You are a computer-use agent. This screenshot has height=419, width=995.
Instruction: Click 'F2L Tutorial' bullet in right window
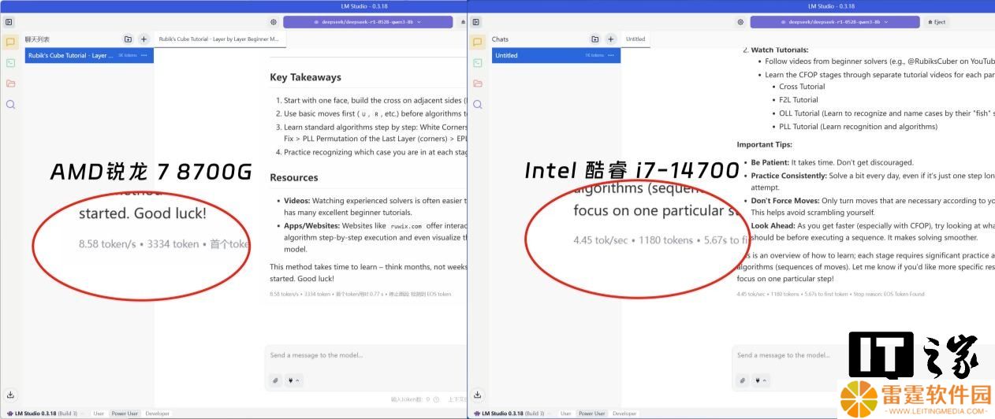[799, 100]
